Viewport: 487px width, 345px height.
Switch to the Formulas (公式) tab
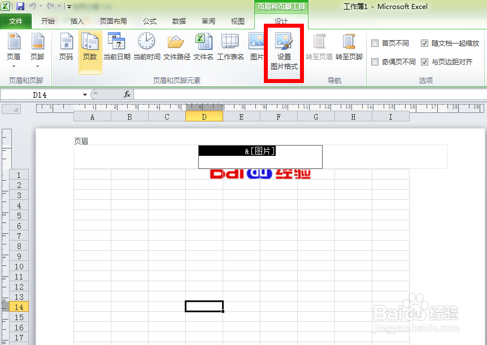pos(150,21)
